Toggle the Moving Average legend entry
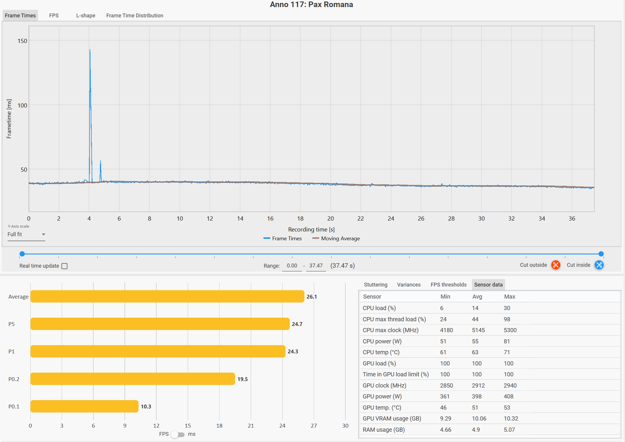This screenshot has height=442, width=625. click(x=336, y=239)
